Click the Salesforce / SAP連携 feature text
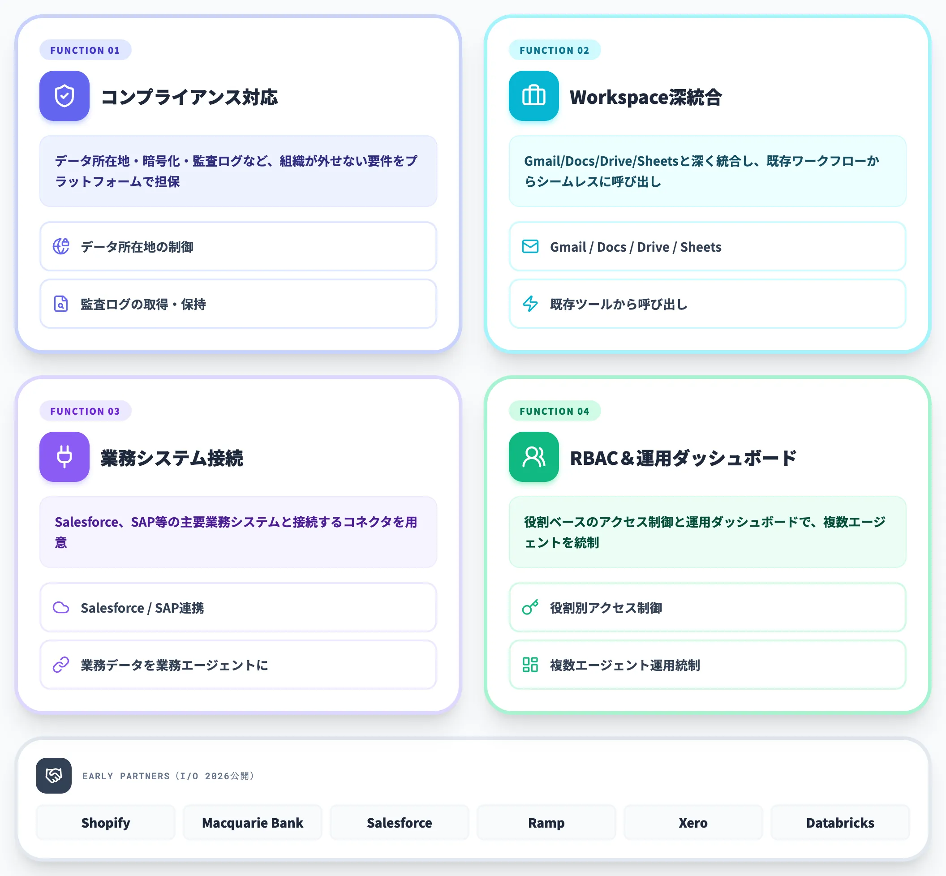 (x=142, y=608)
